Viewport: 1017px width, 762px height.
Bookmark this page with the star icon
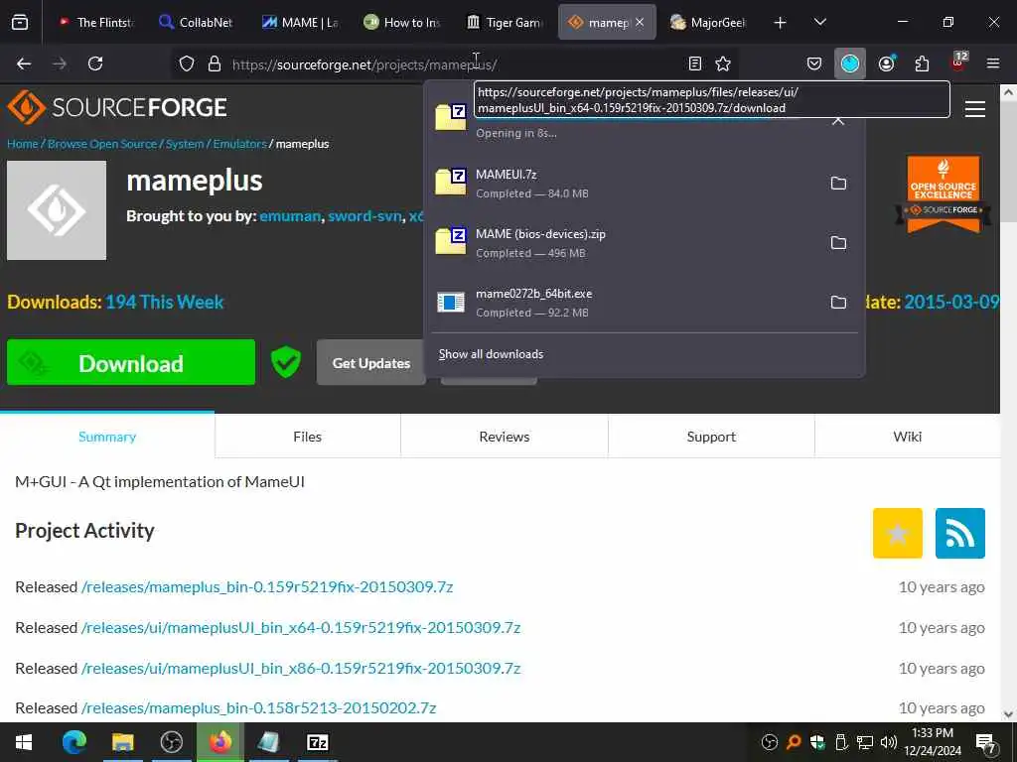723,63
